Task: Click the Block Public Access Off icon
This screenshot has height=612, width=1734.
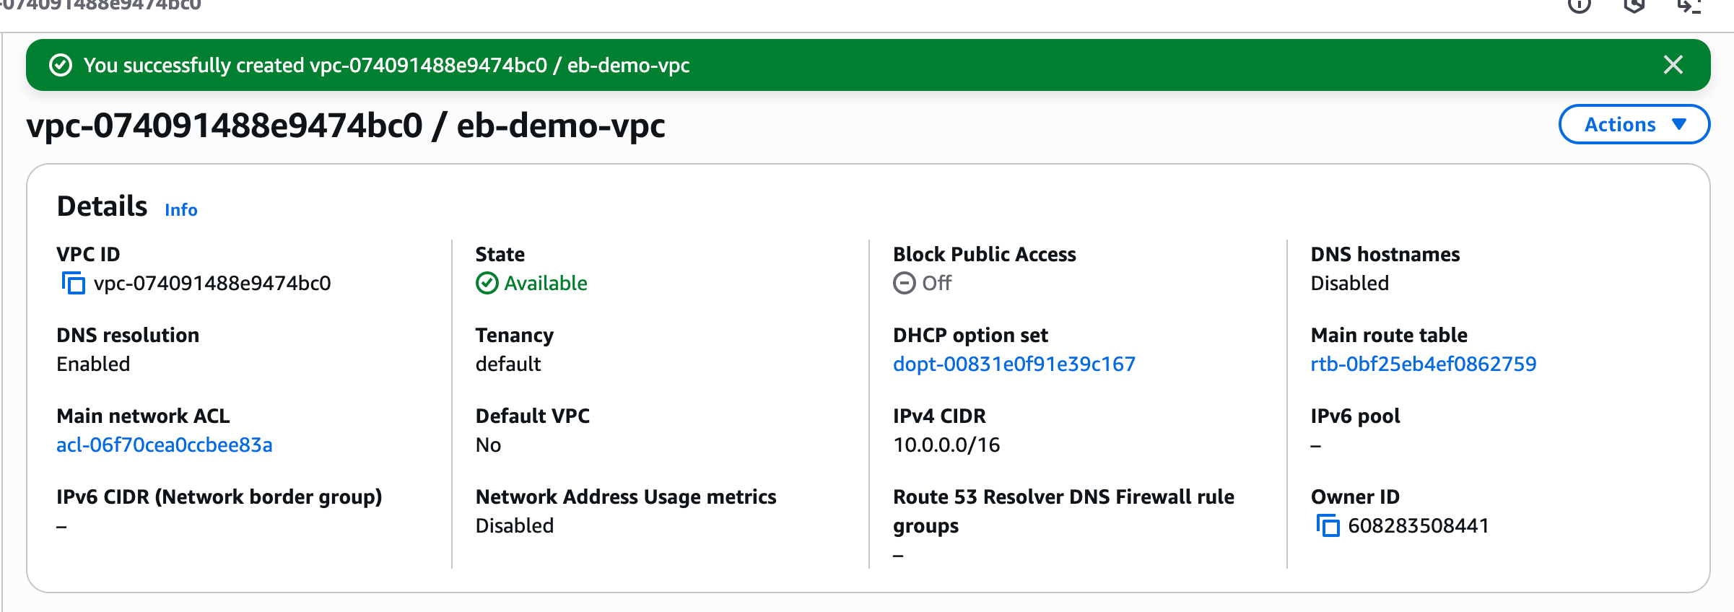Action: [x=904, y=283]
